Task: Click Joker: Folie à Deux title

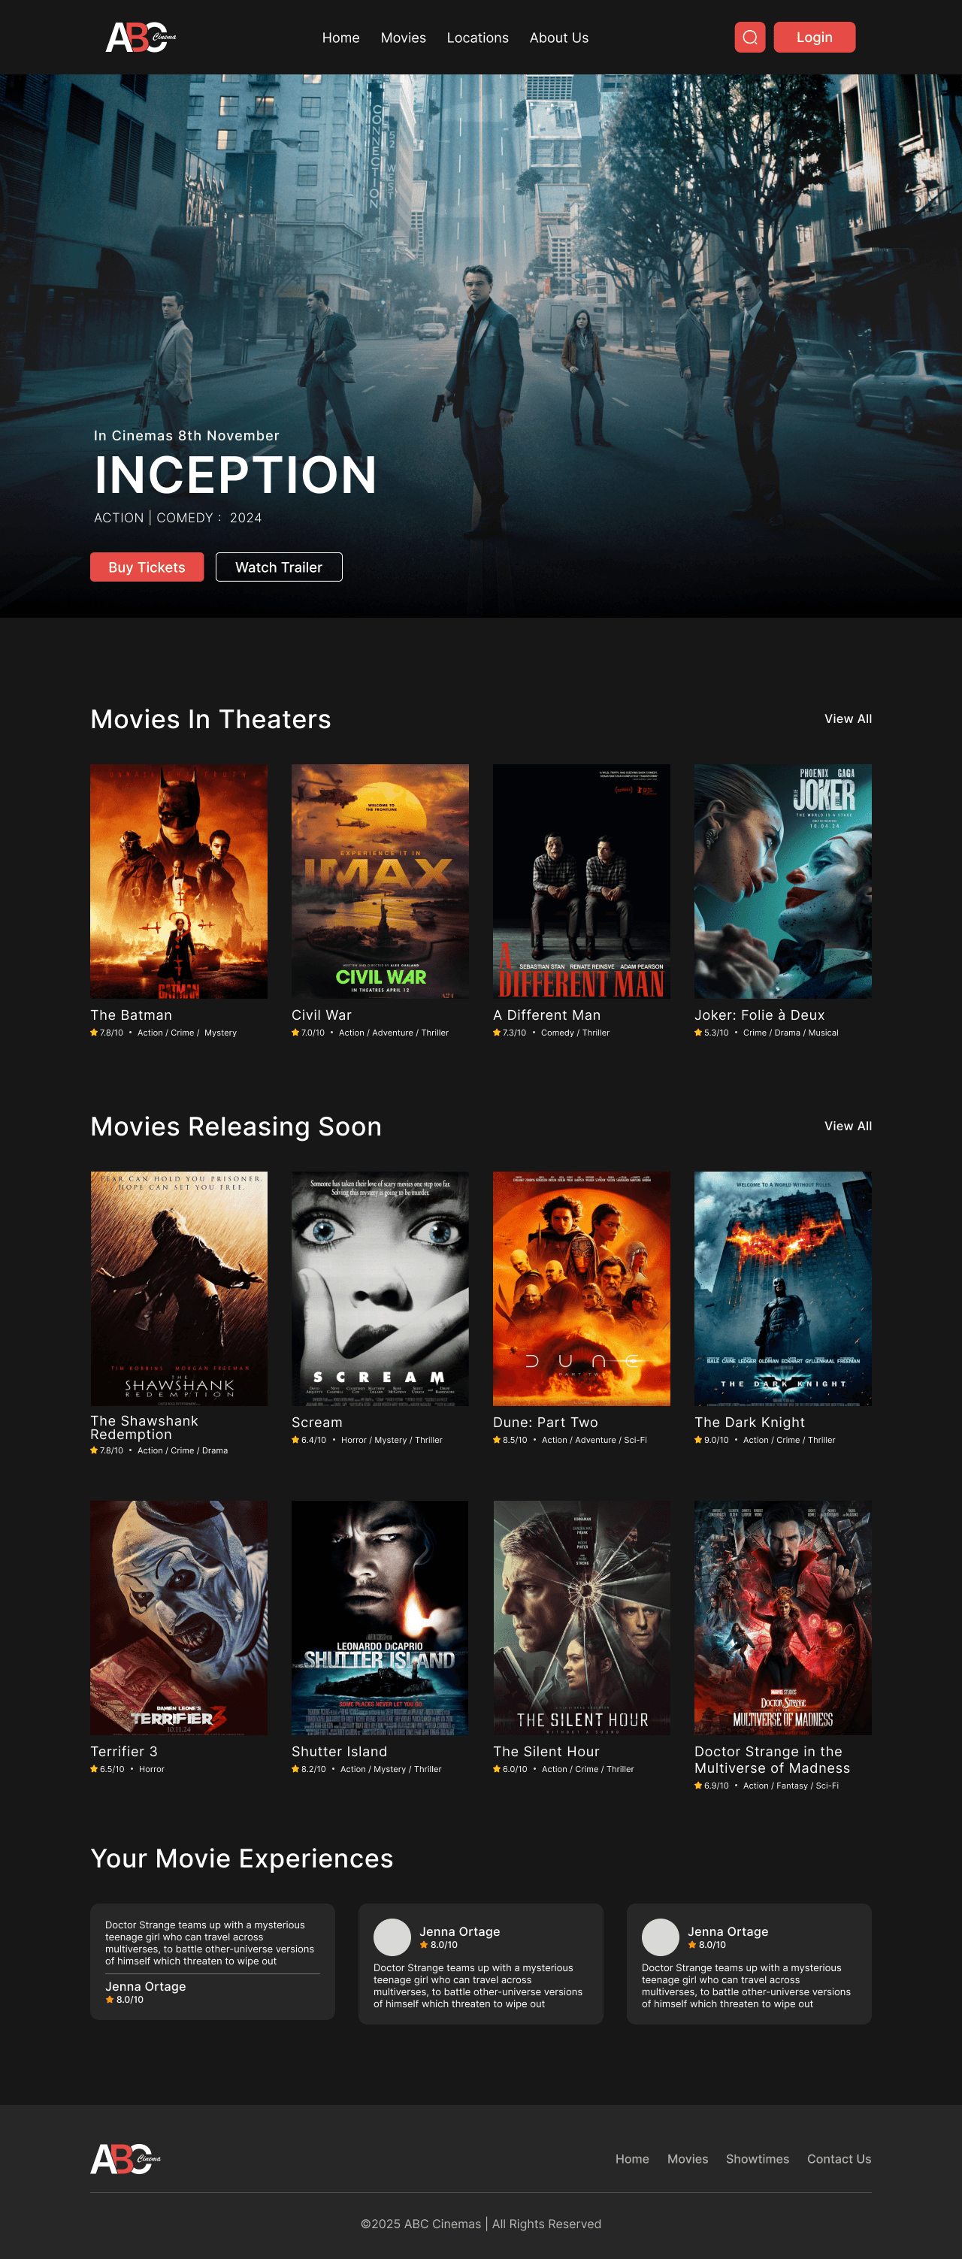Action: pyautogui.click(x=759, y=1015)
